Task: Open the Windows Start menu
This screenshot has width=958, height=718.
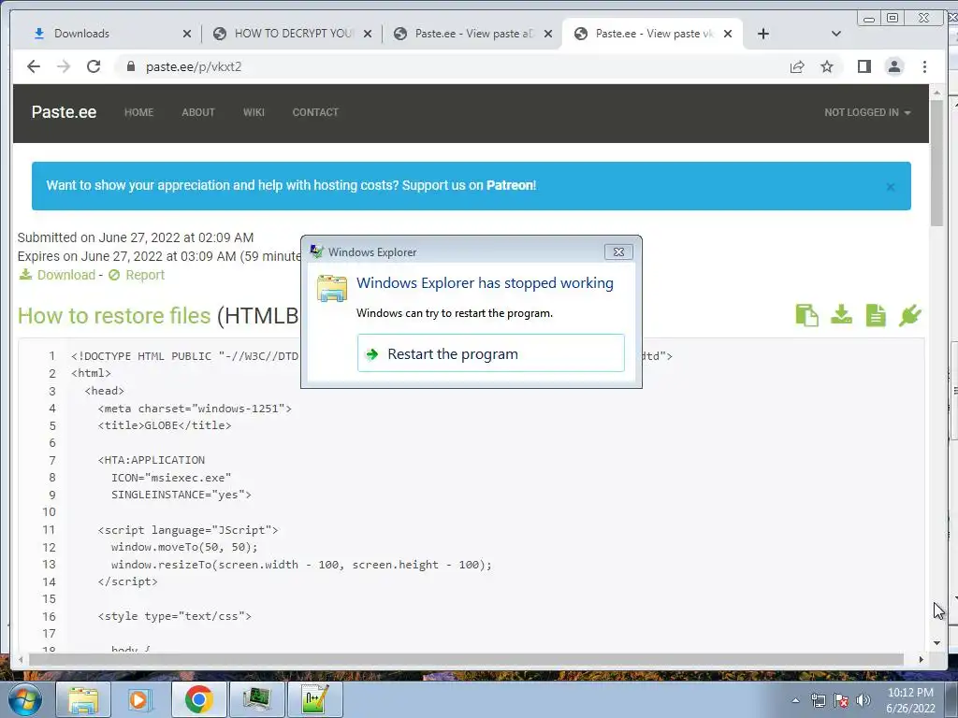Action: pos(23,699)
